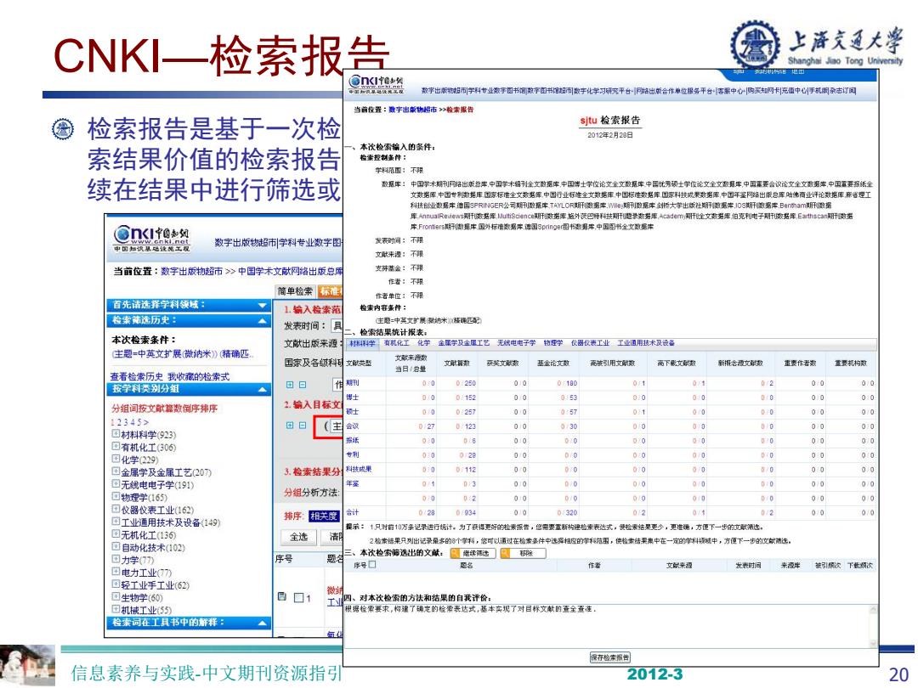The image size is (918, 688).
Task: Click the magnifier icon on 移除 button
Action: pyautogui.click(x=505, y=553)
